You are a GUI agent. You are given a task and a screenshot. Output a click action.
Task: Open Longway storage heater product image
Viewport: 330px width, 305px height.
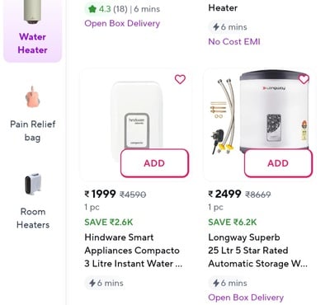pyautogui.click(x=260, y=113)
